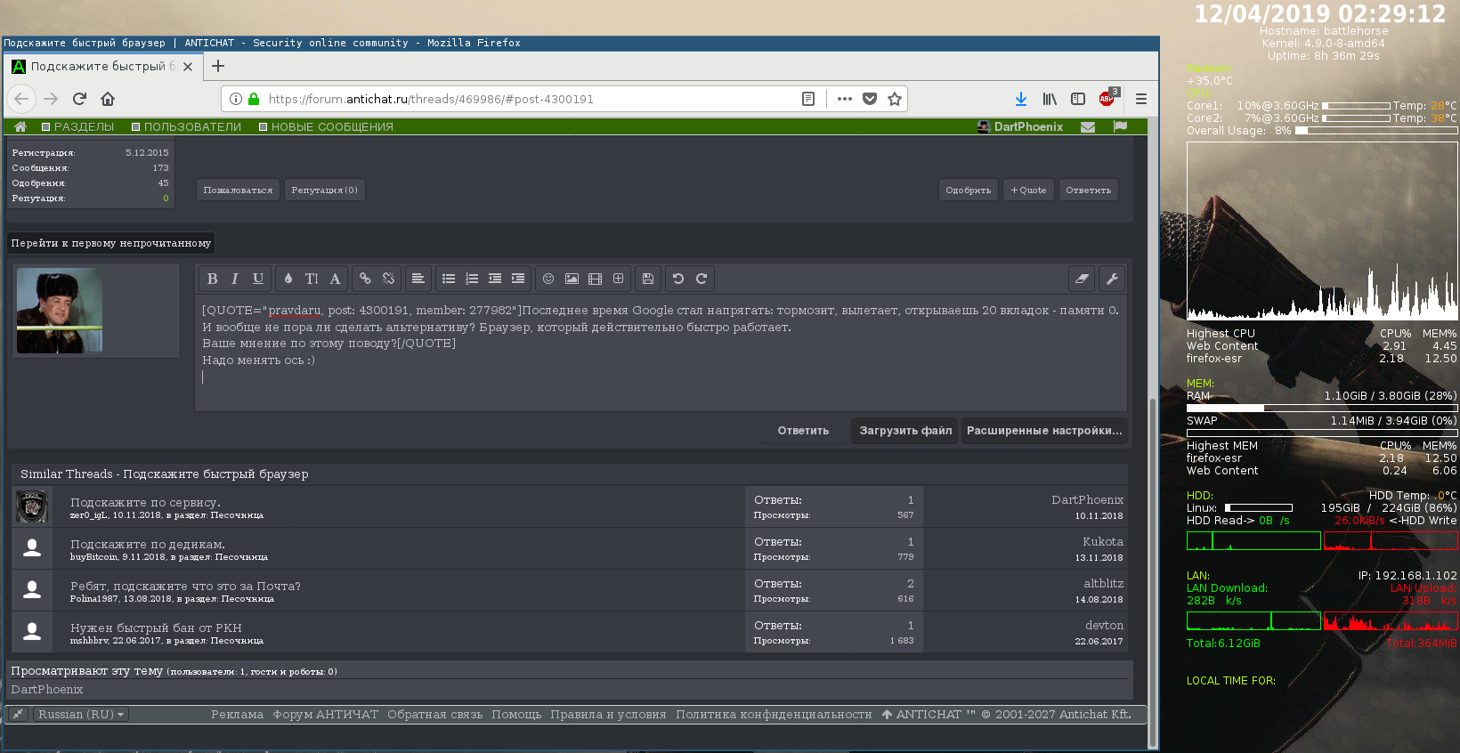Screen dimensions: 1460x753
Task: Open the НОВЫЕ СООБЩЕНИЯ menu item
Action: 331,127
